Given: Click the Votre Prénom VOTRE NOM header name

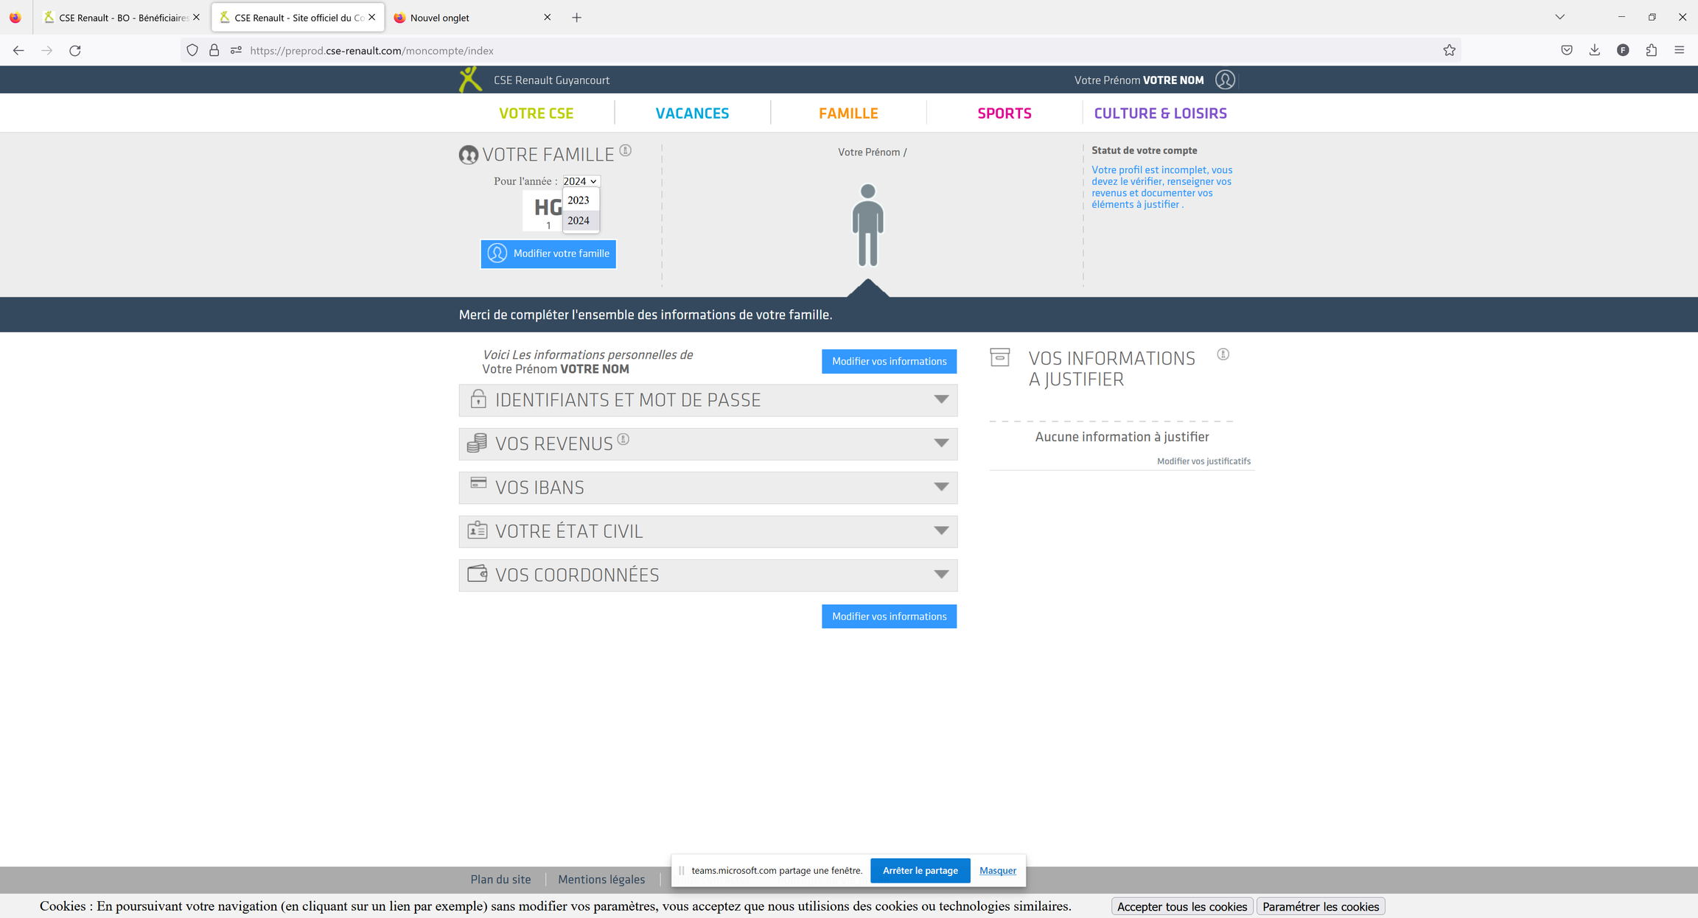Looking at the screenshot, I should (1139, 80).
